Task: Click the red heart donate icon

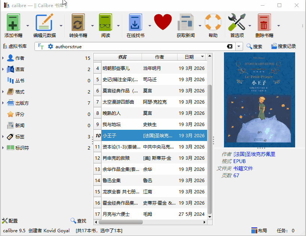Action: coord(163,22)
